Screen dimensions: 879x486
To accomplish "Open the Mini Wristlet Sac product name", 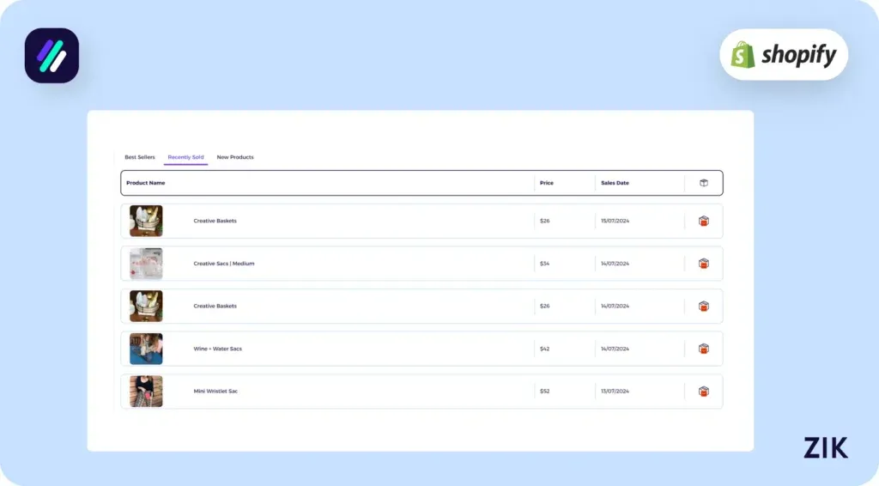I will 215,392.
